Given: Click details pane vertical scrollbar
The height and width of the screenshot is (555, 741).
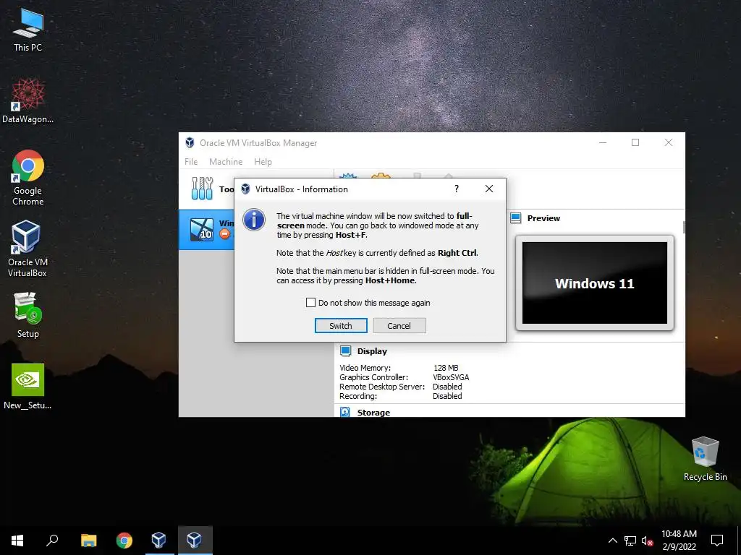Looking at the screenshot, I should click(x=683, y=227).
